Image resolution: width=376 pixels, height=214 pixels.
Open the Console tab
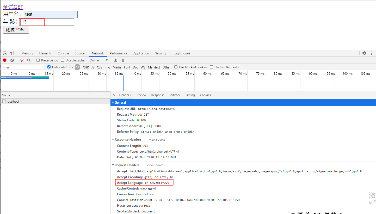coord(63,53)
